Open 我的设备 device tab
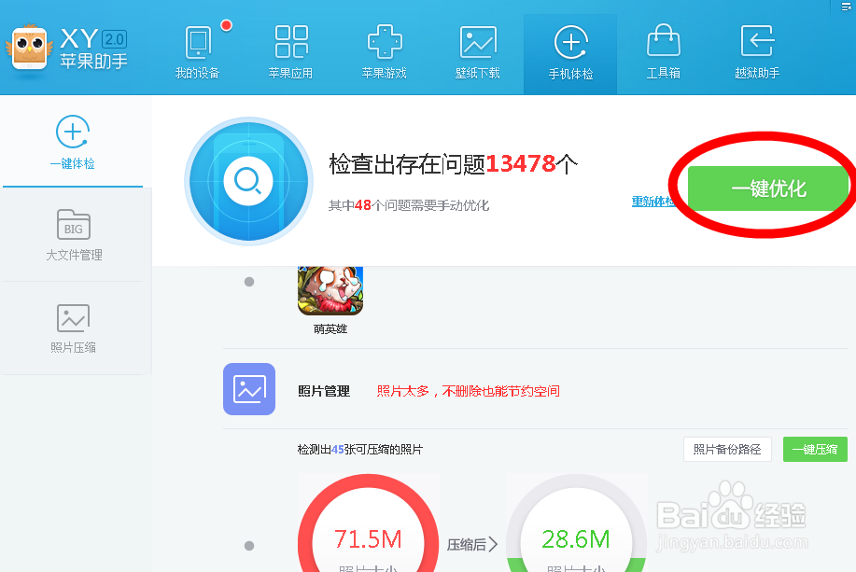856x572 pixels. (197, 52)
